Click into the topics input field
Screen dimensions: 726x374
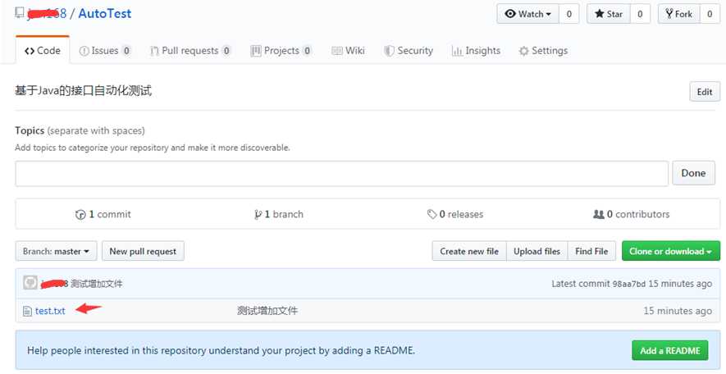coord(342,174)
